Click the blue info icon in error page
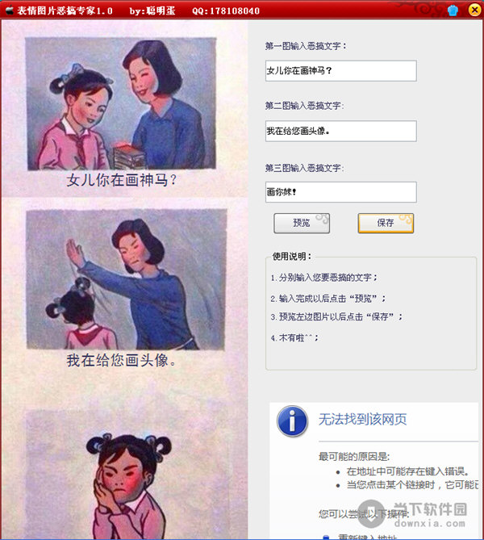The image size is (484, 540). tap(292, 421)
